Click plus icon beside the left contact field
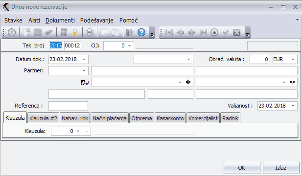This screenshot has height=176, width=302. tap(188, 82)
